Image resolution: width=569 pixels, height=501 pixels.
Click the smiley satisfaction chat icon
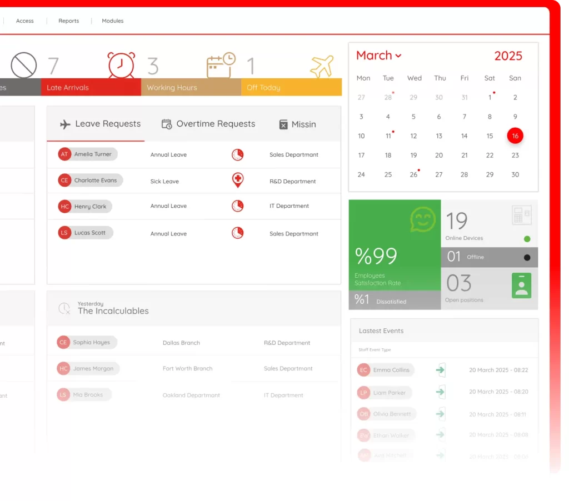[423, 219]
